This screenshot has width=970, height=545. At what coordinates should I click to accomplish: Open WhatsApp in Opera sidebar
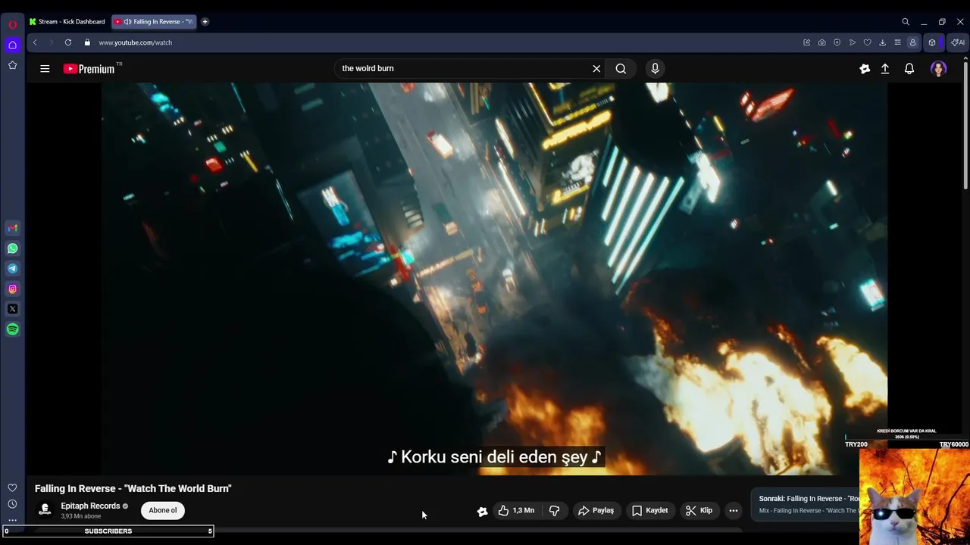(x=12, y=248)
